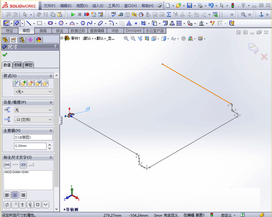
Task: Edit the dimension name field D1@草图1
Action: (33, 137)
